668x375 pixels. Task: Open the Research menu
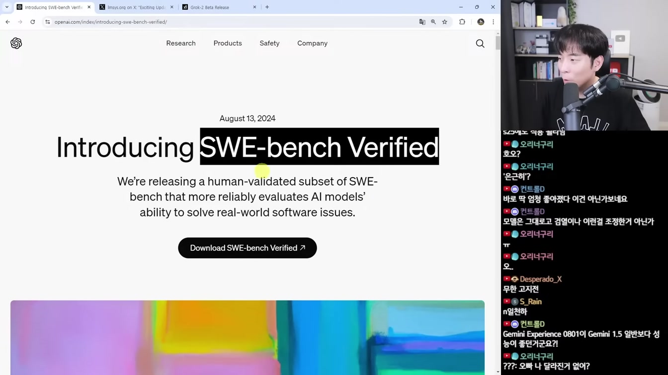(181, 43)
